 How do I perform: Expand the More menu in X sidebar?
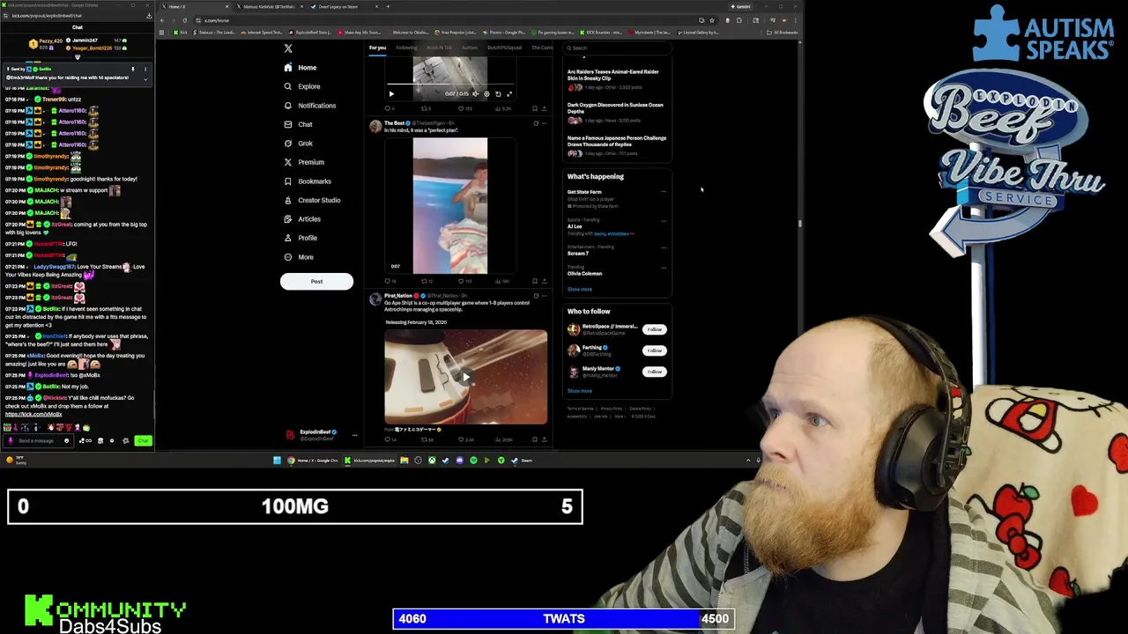pos(298,257)
